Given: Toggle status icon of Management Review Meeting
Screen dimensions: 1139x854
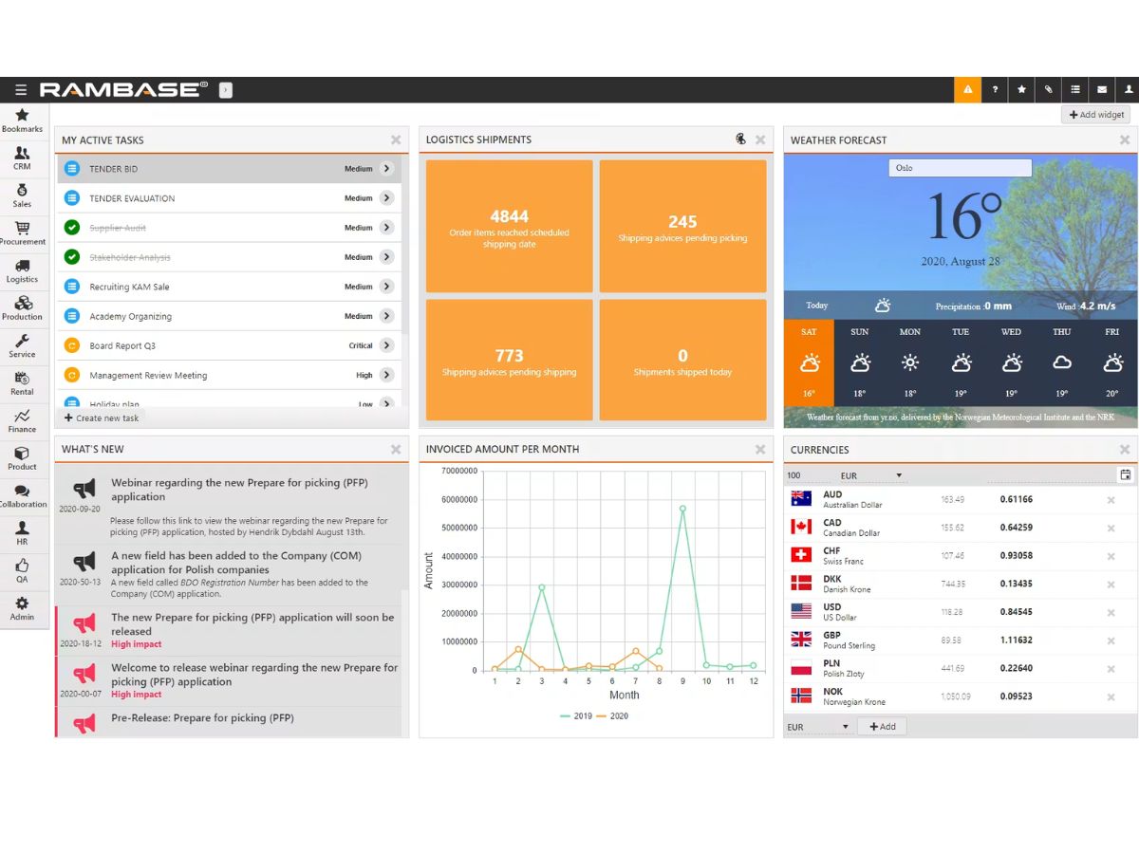Looking at the screenshot, I should tap(71, 375).
